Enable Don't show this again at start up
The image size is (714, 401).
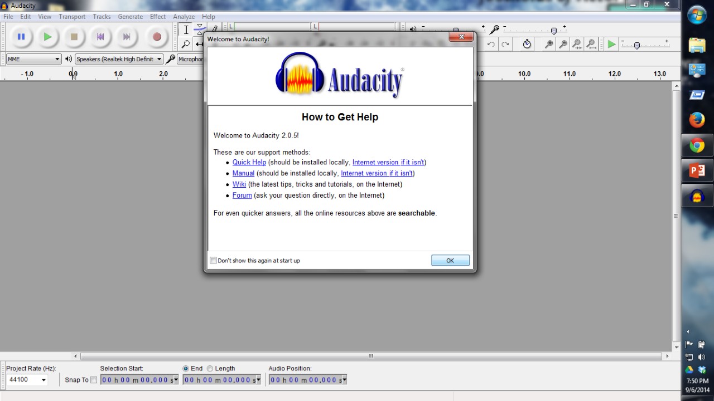pyautogui.click(x=213, y=260)
